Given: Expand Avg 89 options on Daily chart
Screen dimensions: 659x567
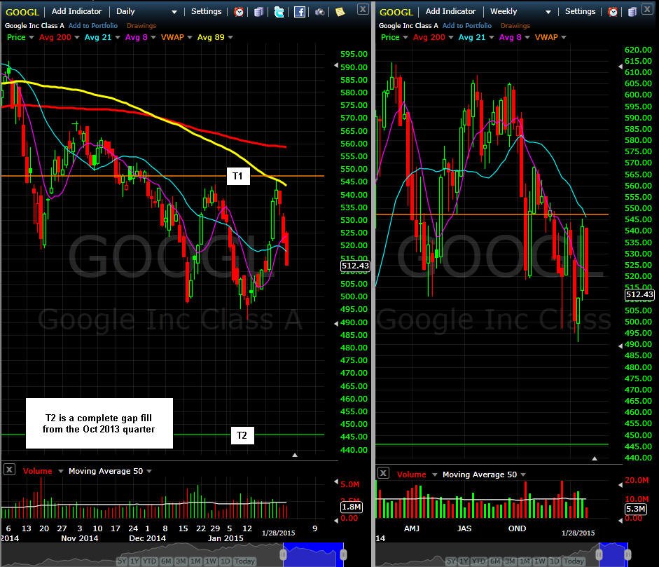Looking at the screenshot, I should [230, 37].
